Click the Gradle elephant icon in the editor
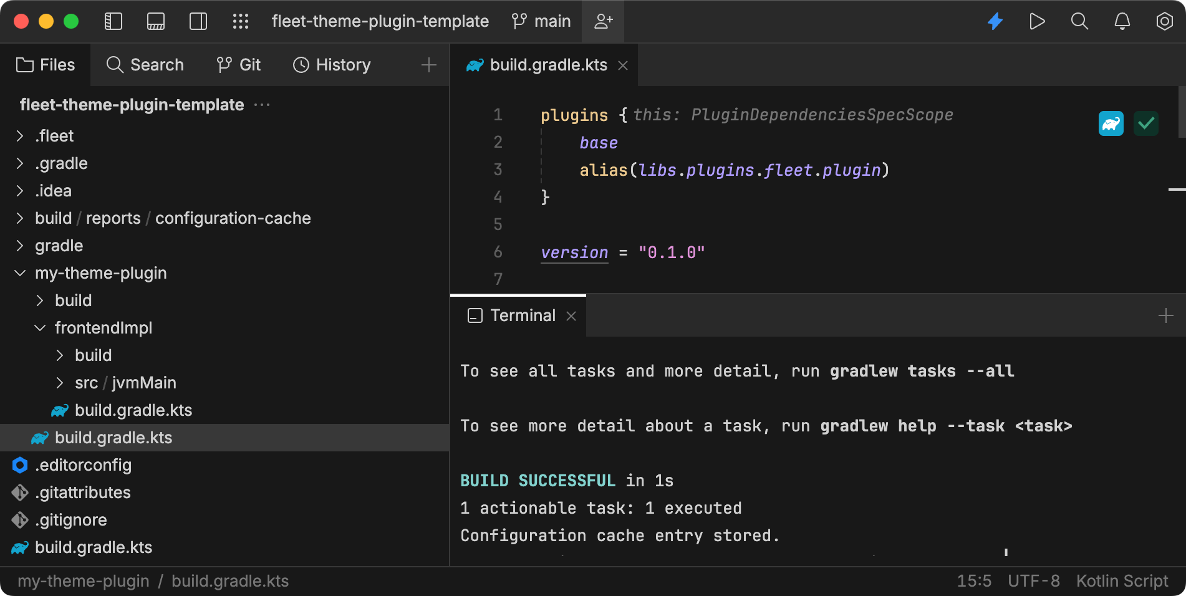Image resolution: width=1186 pixels, height=596 pixels. tap(1111, 124)
